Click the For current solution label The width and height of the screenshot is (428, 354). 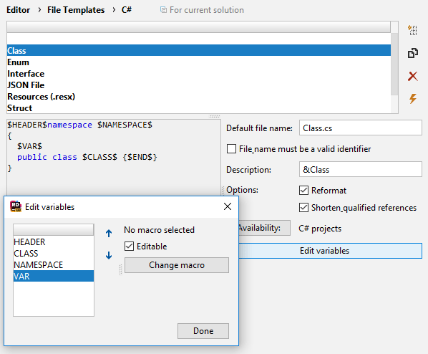point(207,10)
